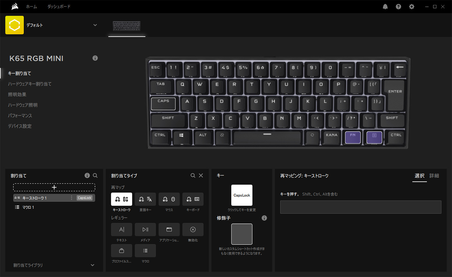Select the spacebar on the keyboard
This screenshot has height=277, width=452.
267,137
